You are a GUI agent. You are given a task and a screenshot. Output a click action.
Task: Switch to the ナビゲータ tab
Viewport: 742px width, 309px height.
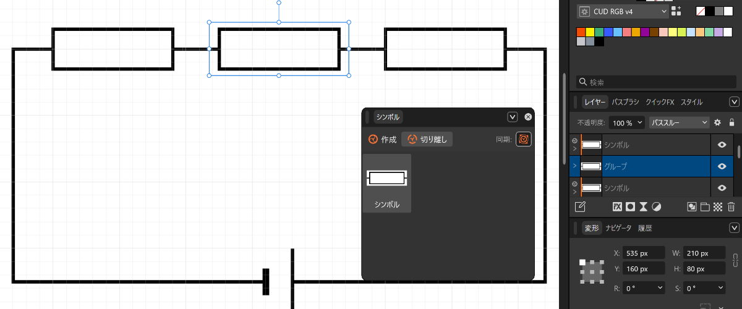point(618,228)
